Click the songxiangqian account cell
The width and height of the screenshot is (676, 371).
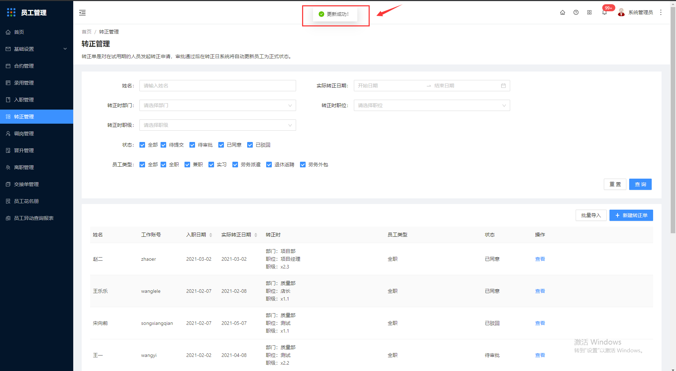pyautogui.click(x=157, y=323)
